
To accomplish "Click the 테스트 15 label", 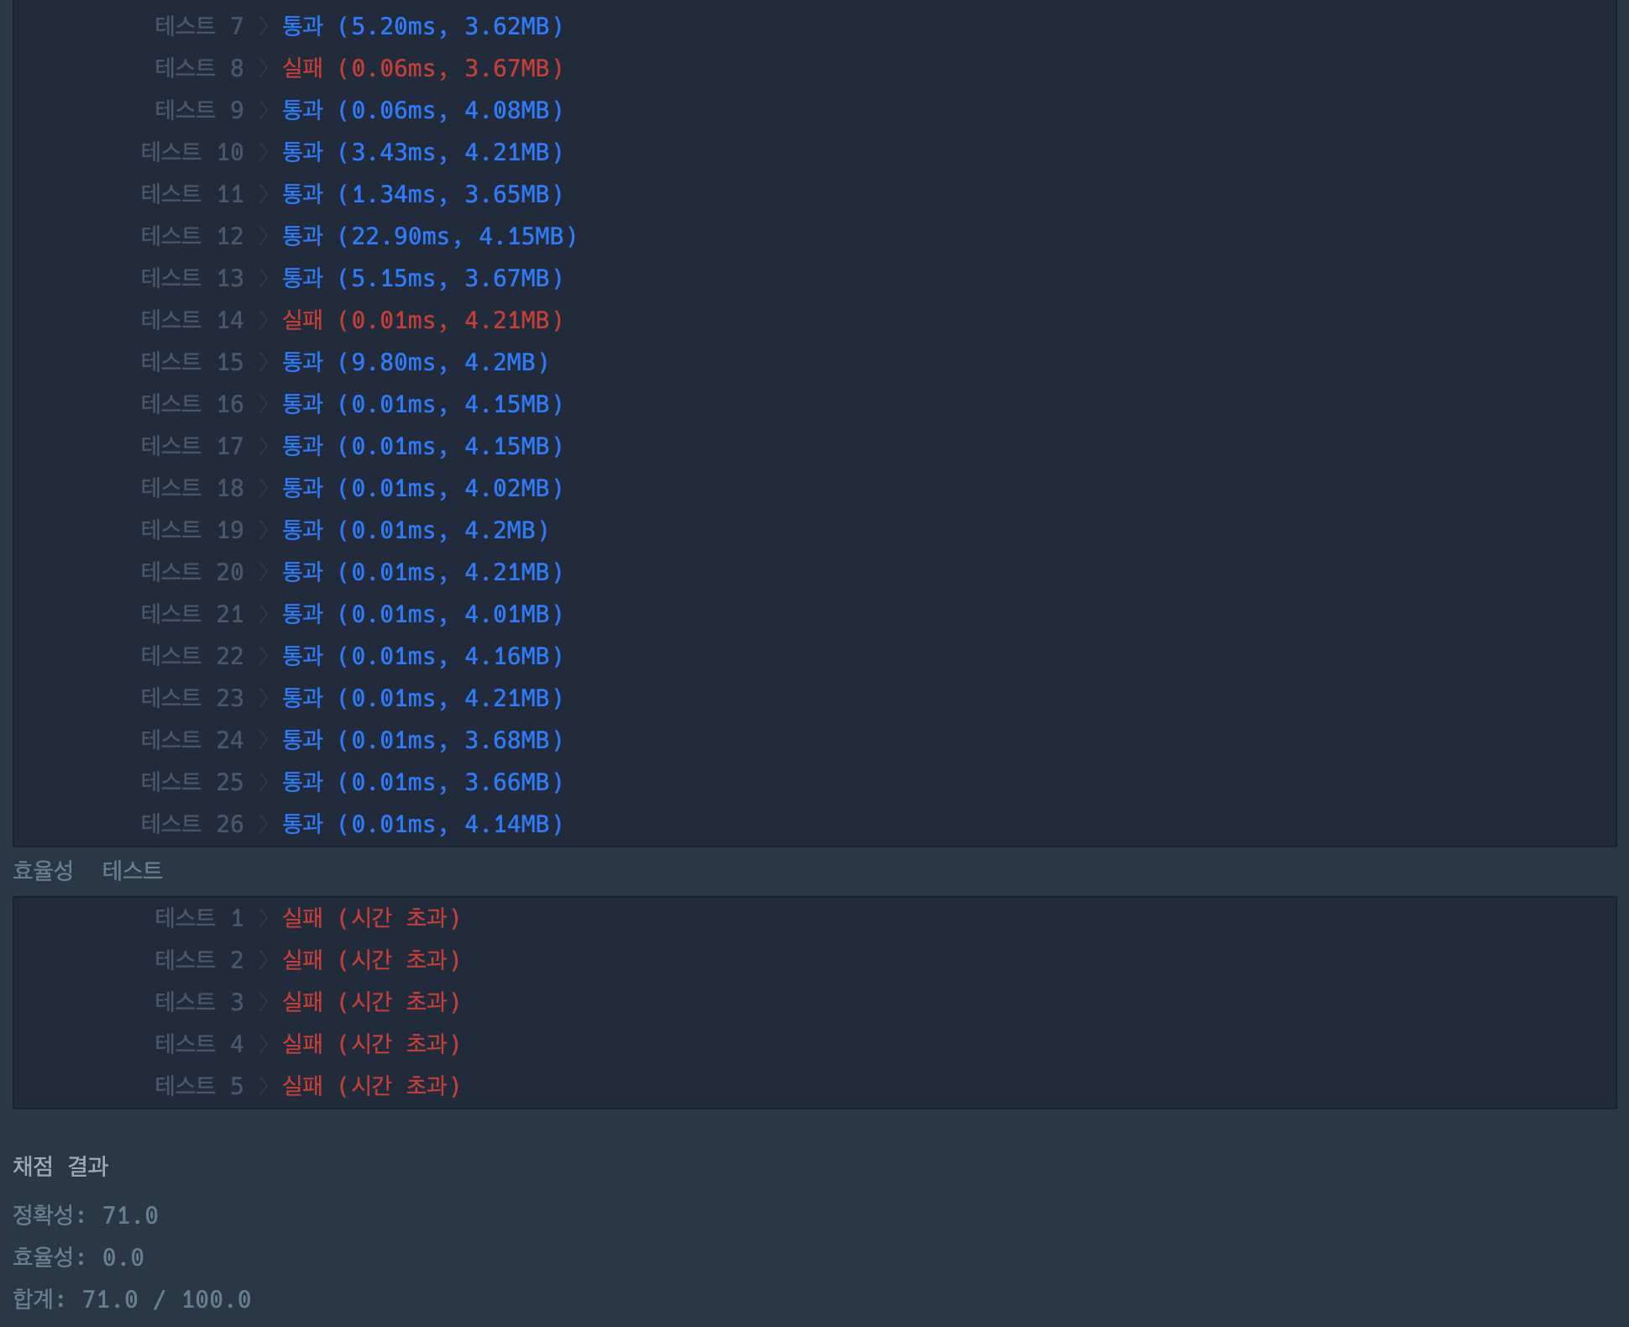I will [x=192, y=362].
